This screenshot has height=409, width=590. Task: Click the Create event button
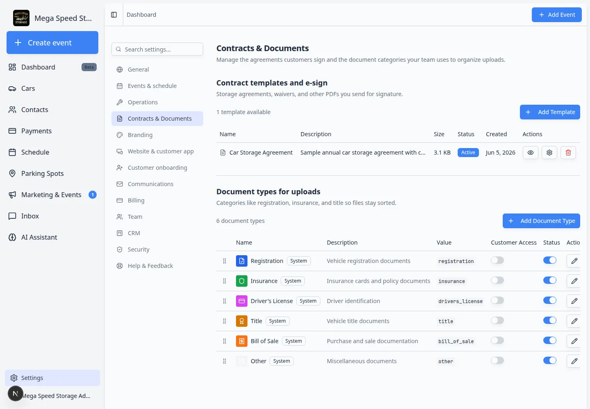pyautogui.click(x=52, y=43)
